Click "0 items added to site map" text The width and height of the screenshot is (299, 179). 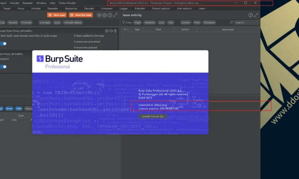(x=89, y=36)
